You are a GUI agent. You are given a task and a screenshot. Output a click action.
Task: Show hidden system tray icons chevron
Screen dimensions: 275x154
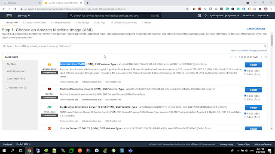[238, 151]
